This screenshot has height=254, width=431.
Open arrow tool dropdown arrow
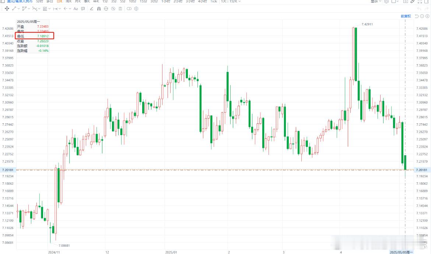tap(70, 9)
